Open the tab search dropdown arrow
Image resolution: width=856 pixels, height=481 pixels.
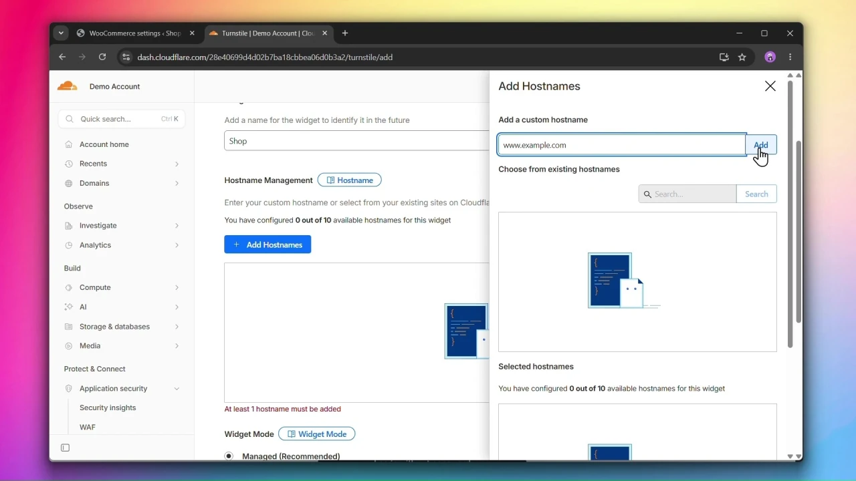click(x=61, y=33)
